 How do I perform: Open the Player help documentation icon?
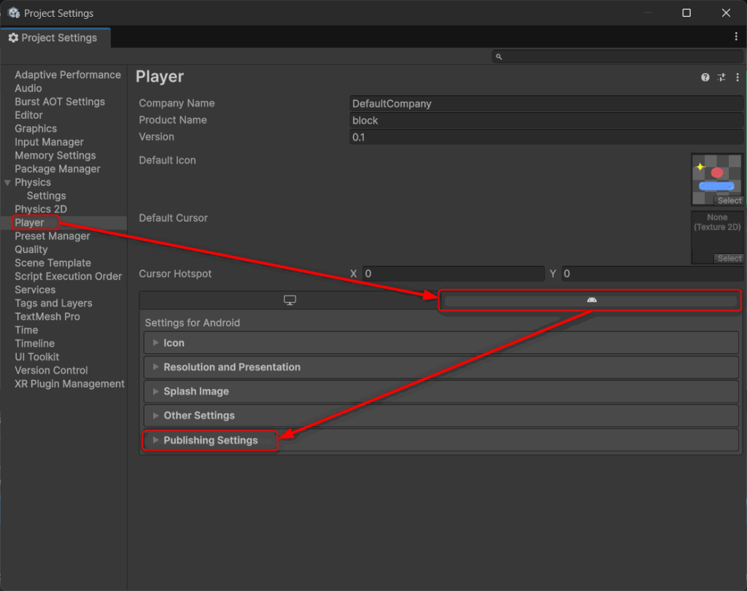point(705,77)
